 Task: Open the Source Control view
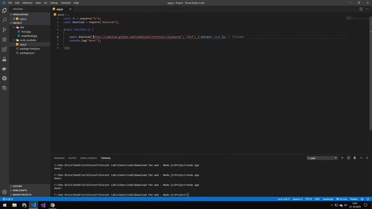coord(5,30)
